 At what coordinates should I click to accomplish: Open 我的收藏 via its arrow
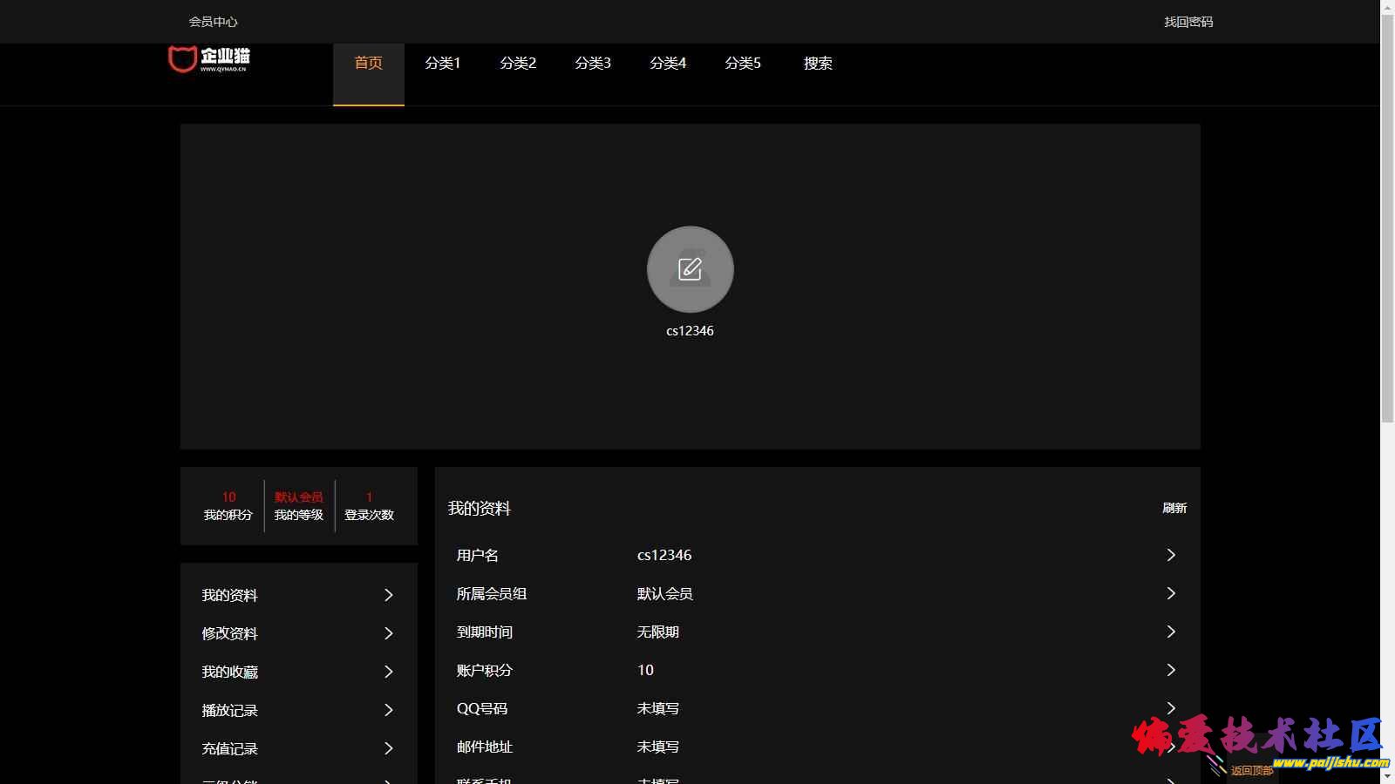(x=389, y=672)
